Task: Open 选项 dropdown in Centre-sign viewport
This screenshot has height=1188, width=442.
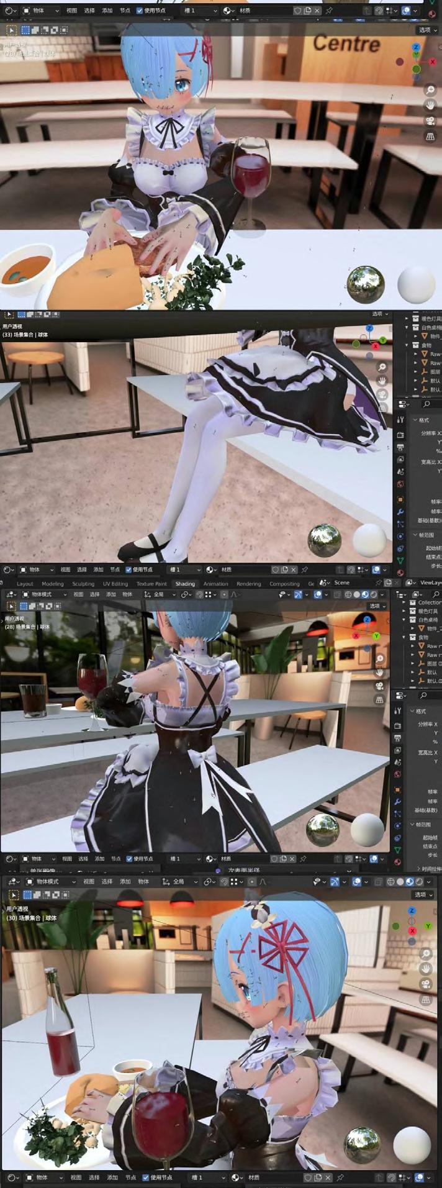Action: coord(426,30)
